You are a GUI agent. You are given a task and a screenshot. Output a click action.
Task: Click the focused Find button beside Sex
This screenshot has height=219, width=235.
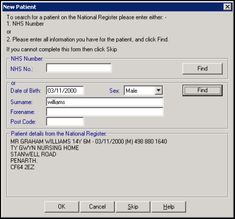(203, 91)
